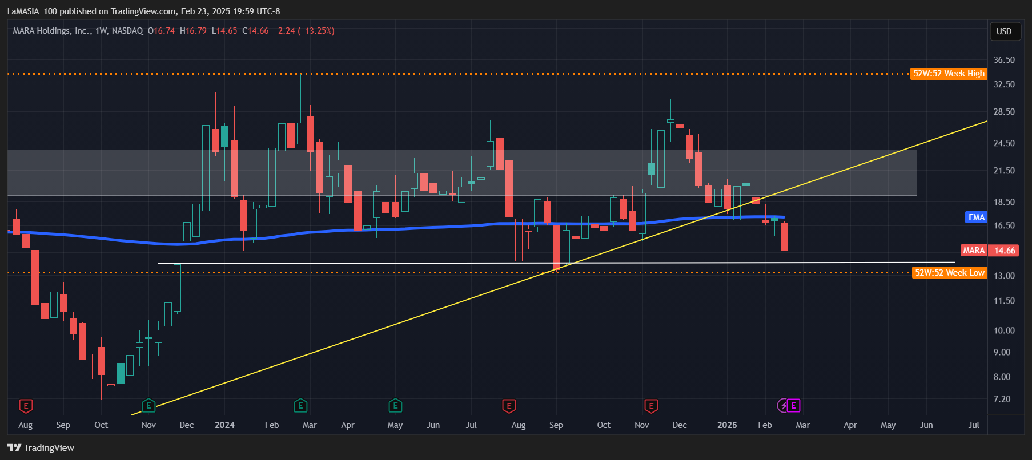
Task: Click the open value O16.74
Action: pyautogui.click(x=161, y=31)
